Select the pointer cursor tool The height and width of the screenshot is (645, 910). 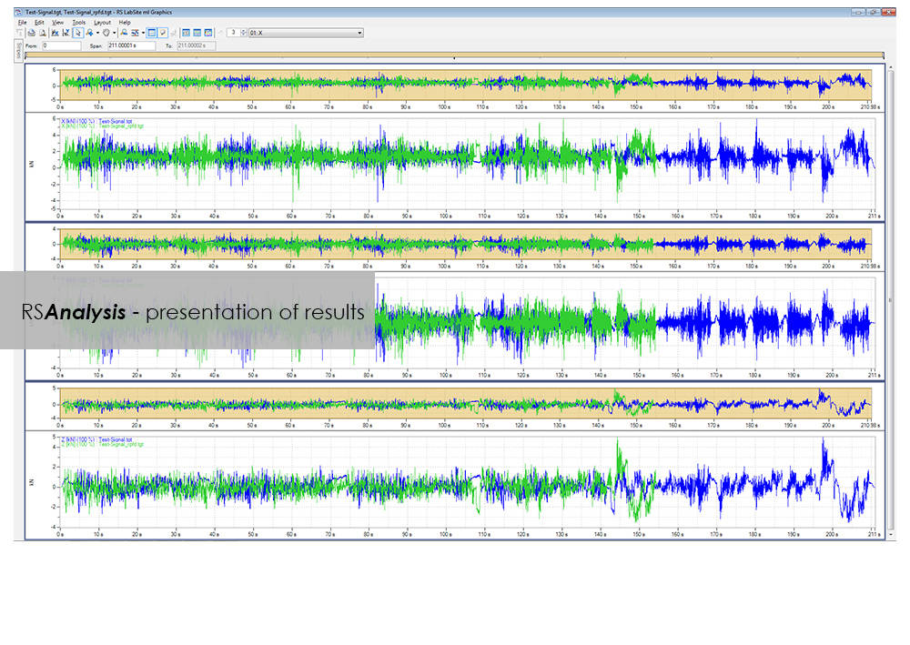[x=78, y=33]
